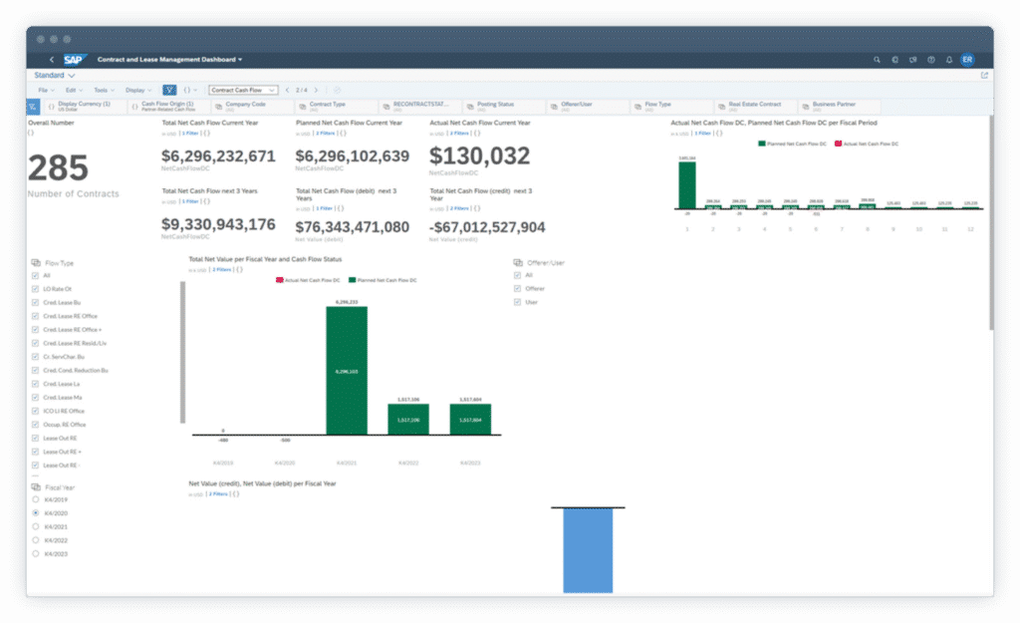Viewport: 1020px width, 623px height.
Task: Expand the dashboard title dropdown arrow
Action: point(240,60)
